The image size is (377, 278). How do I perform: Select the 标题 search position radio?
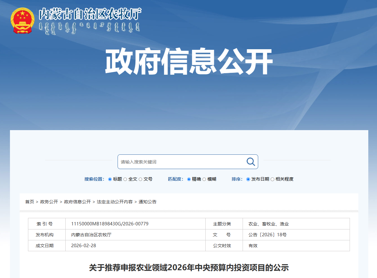[110, 179]
